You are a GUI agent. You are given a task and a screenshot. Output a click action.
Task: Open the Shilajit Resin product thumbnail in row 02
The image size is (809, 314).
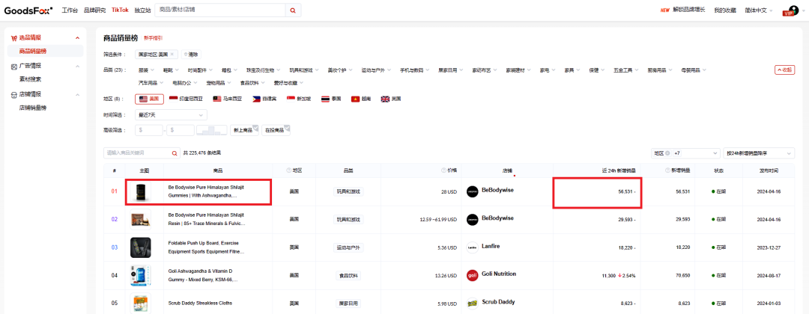[x=140, y=219]
